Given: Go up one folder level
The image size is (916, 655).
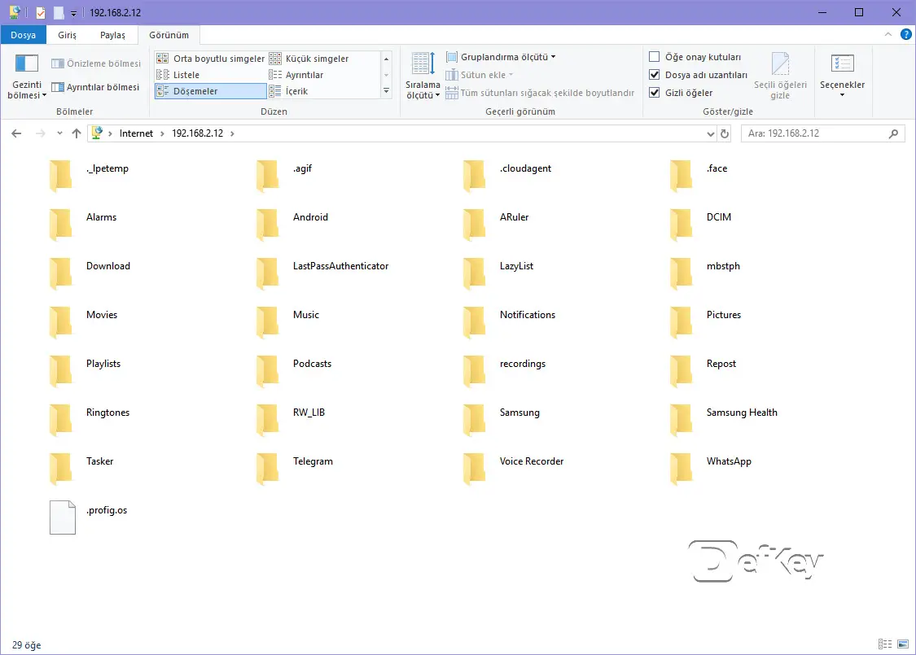Looking at the screenshot, I should point(77,133).
